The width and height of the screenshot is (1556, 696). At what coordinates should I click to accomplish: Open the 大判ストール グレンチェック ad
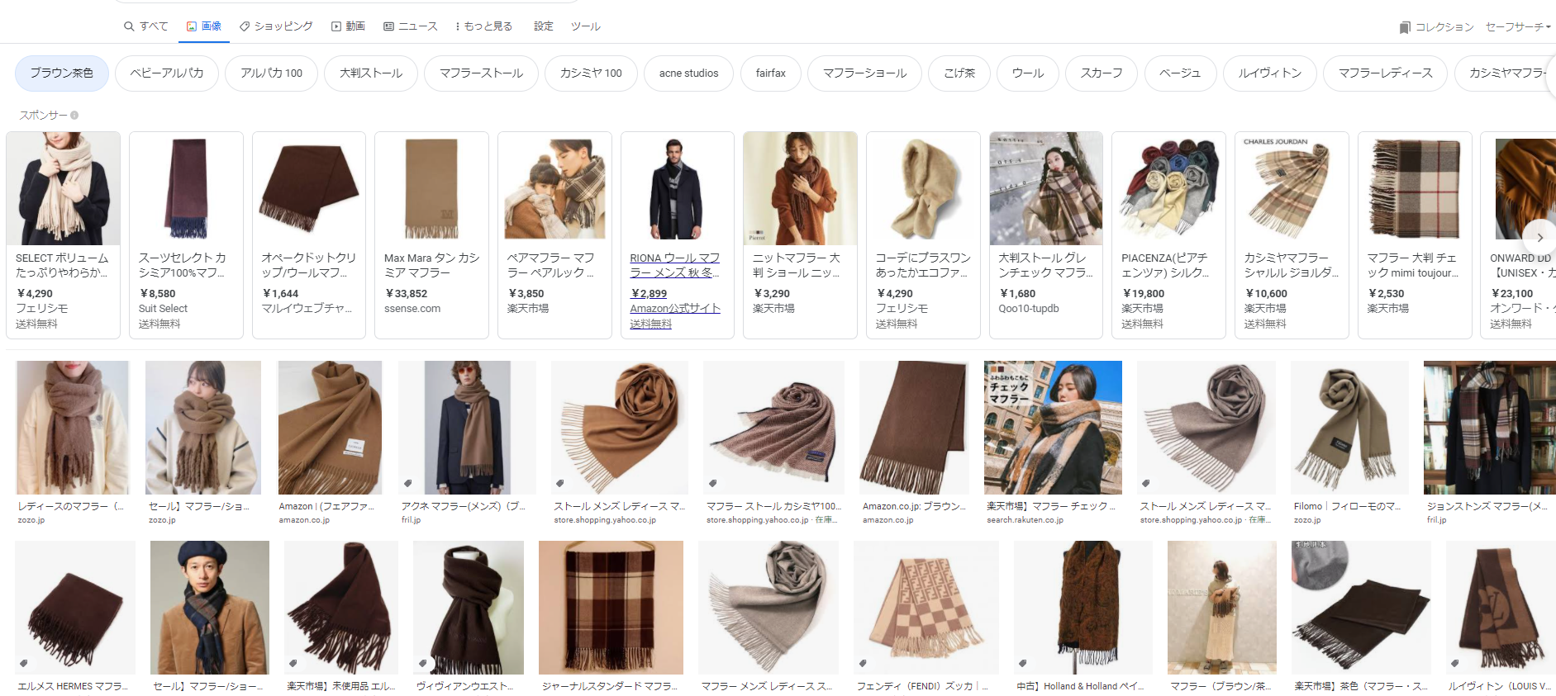click(x=1046, y=234)
